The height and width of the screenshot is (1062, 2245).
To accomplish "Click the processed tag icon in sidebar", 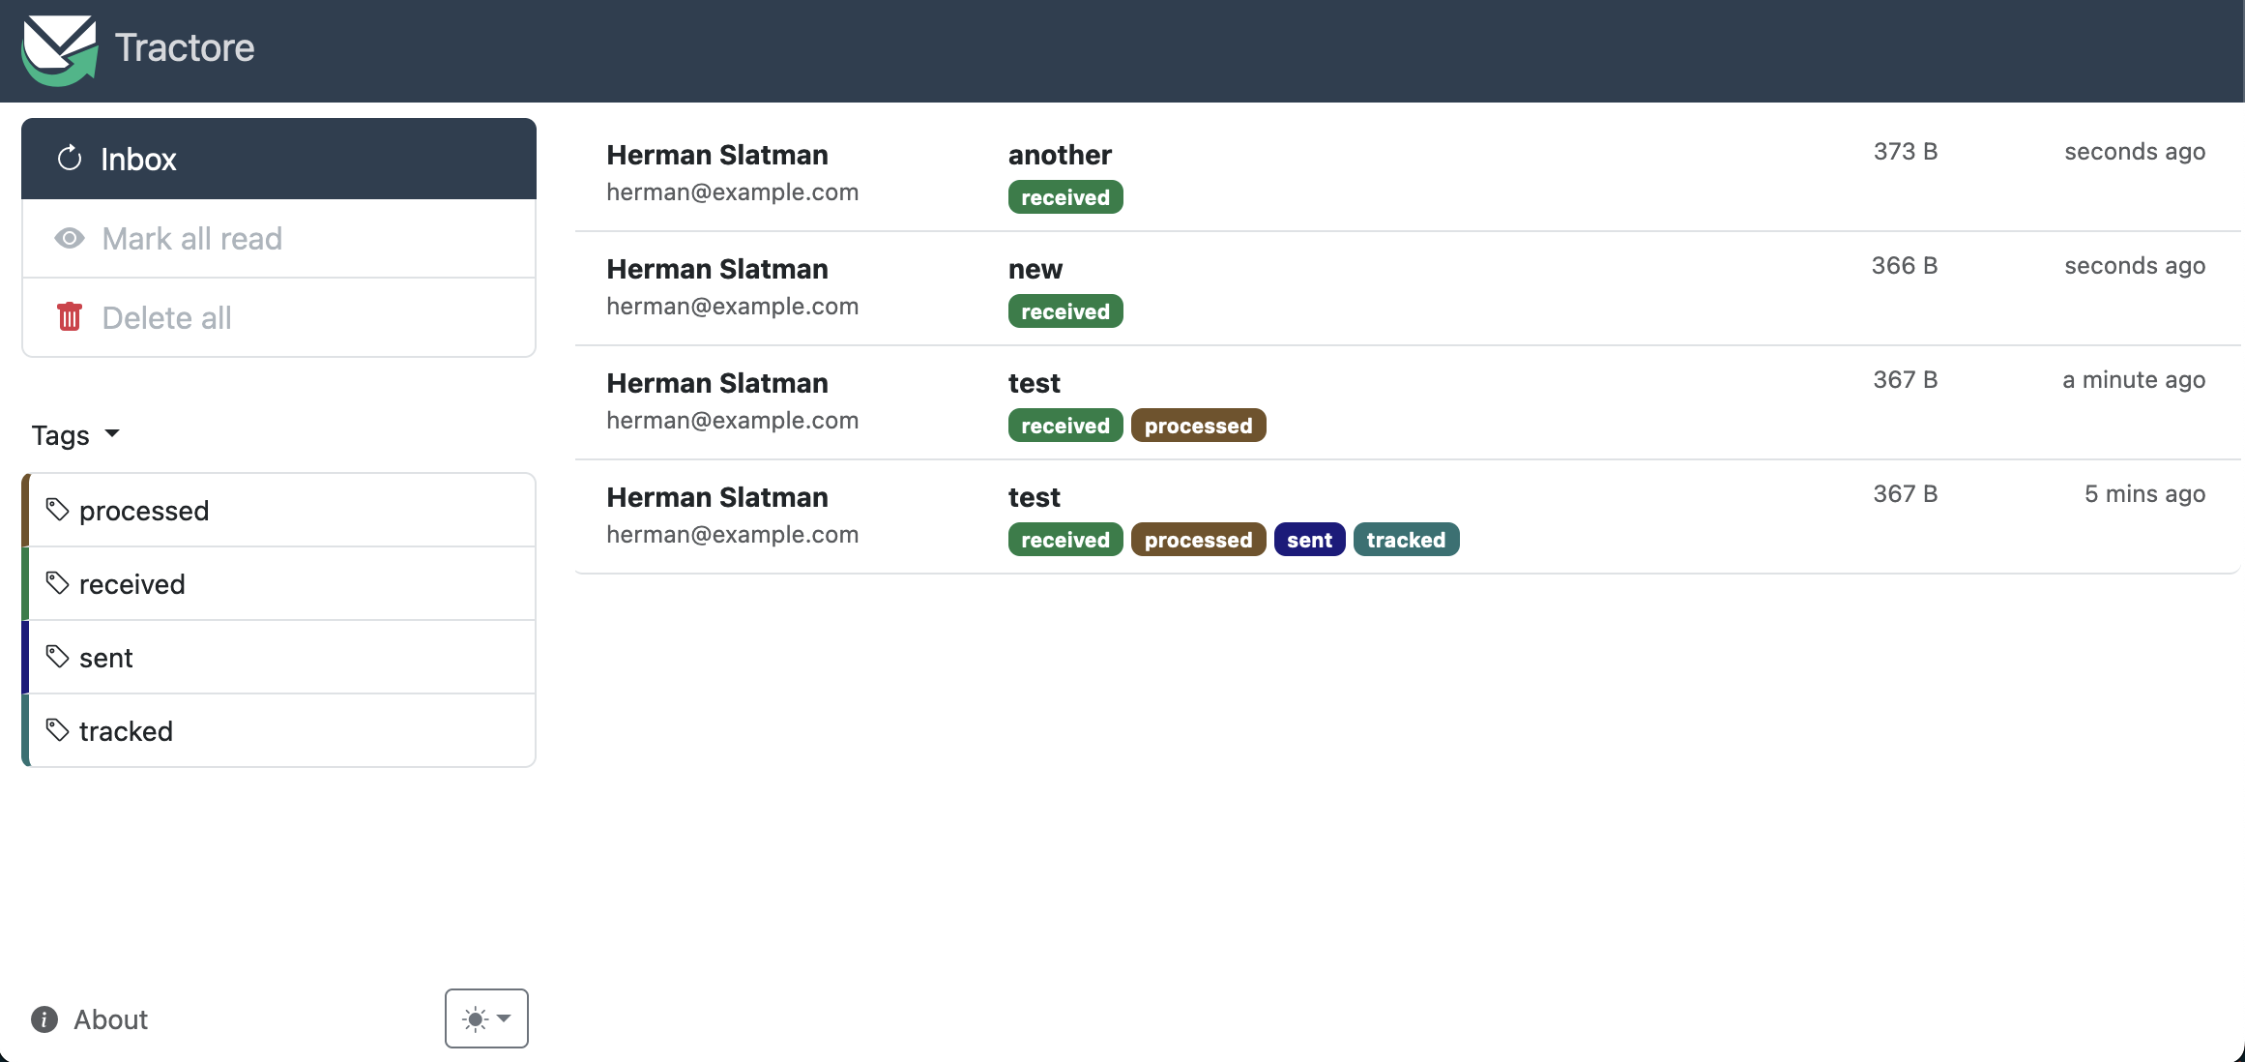I will (58, 510).
